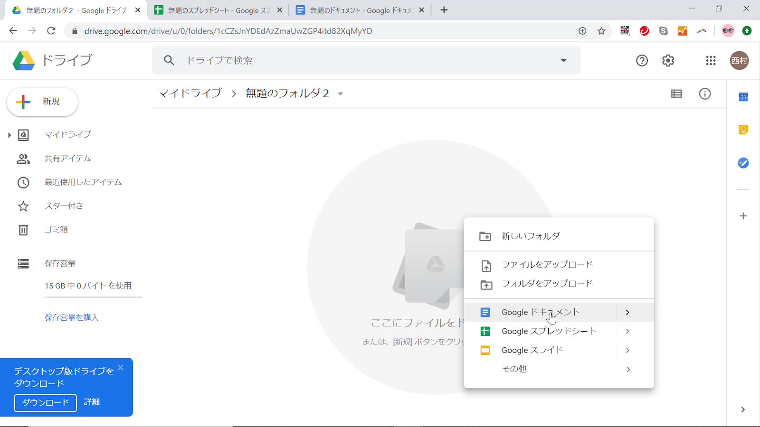The height and width of the screenshot is (427, 760).
Task: Open the 無題のフォルダ 2 folder dropdown
Action: tap(340, 94)
